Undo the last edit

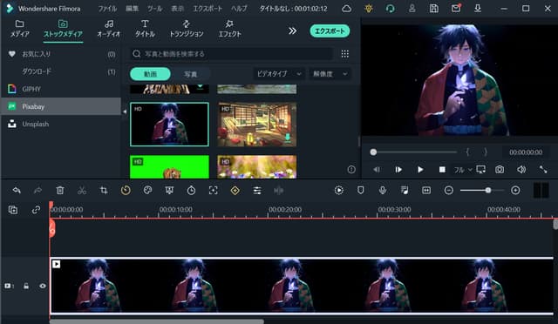click(x=17, y=191)
